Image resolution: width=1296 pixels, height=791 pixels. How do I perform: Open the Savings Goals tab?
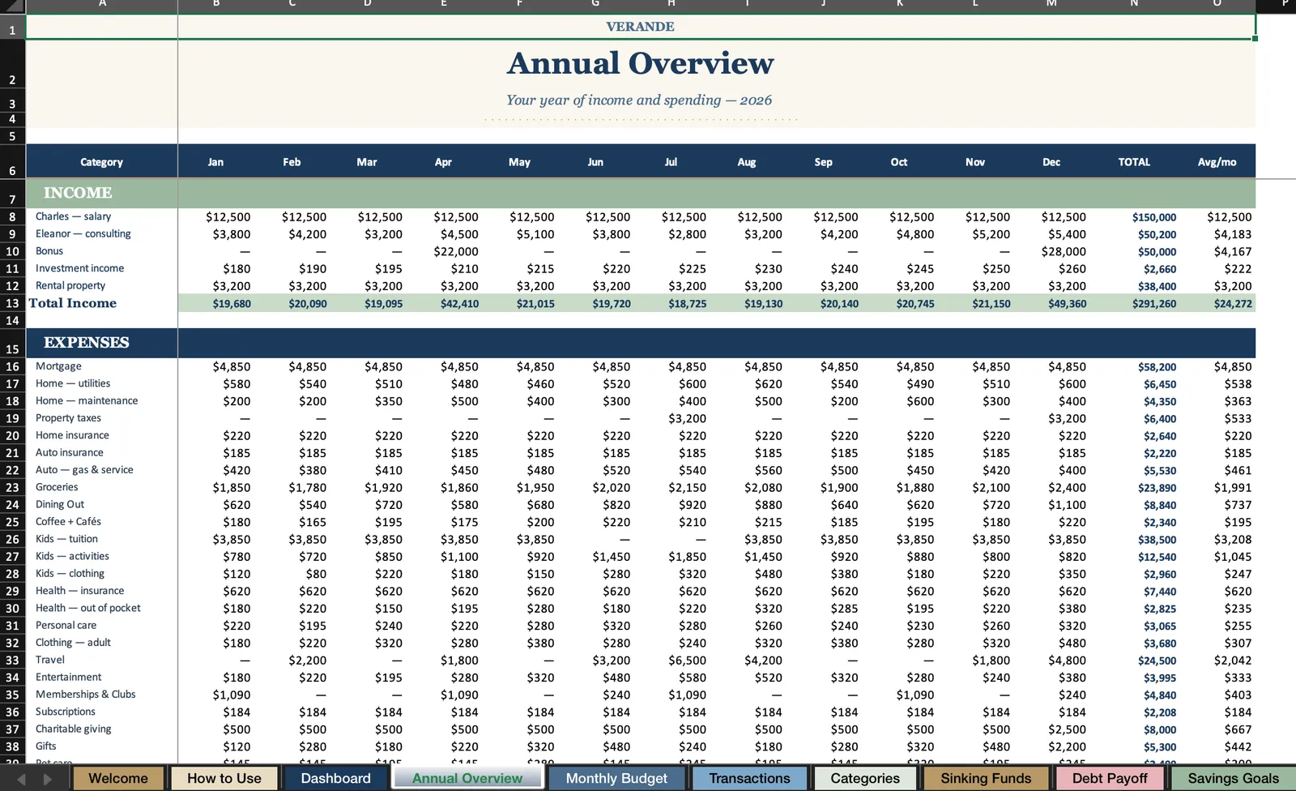(1233, 778)
